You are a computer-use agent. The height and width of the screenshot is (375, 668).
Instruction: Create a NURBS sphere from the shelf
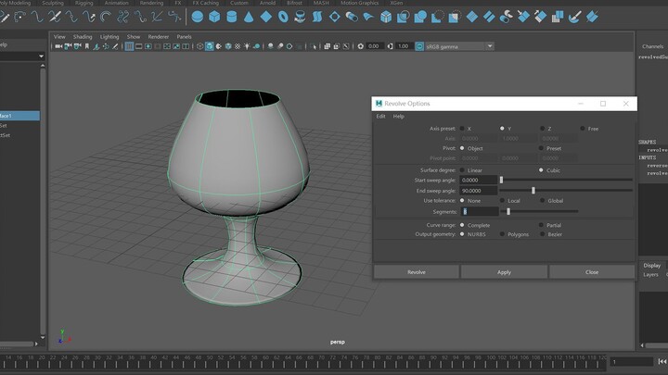point(198,17)
